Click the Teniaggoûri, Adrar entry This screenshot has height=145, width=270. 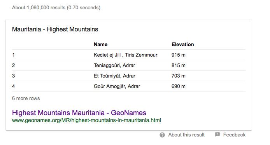(114, 66)
